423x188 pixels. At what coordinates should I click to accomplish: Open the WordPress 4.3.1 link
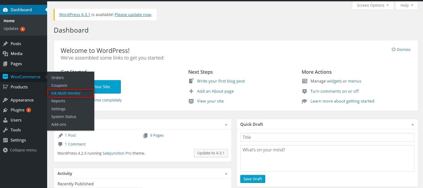pyautogui.click(x=75, y=15)
